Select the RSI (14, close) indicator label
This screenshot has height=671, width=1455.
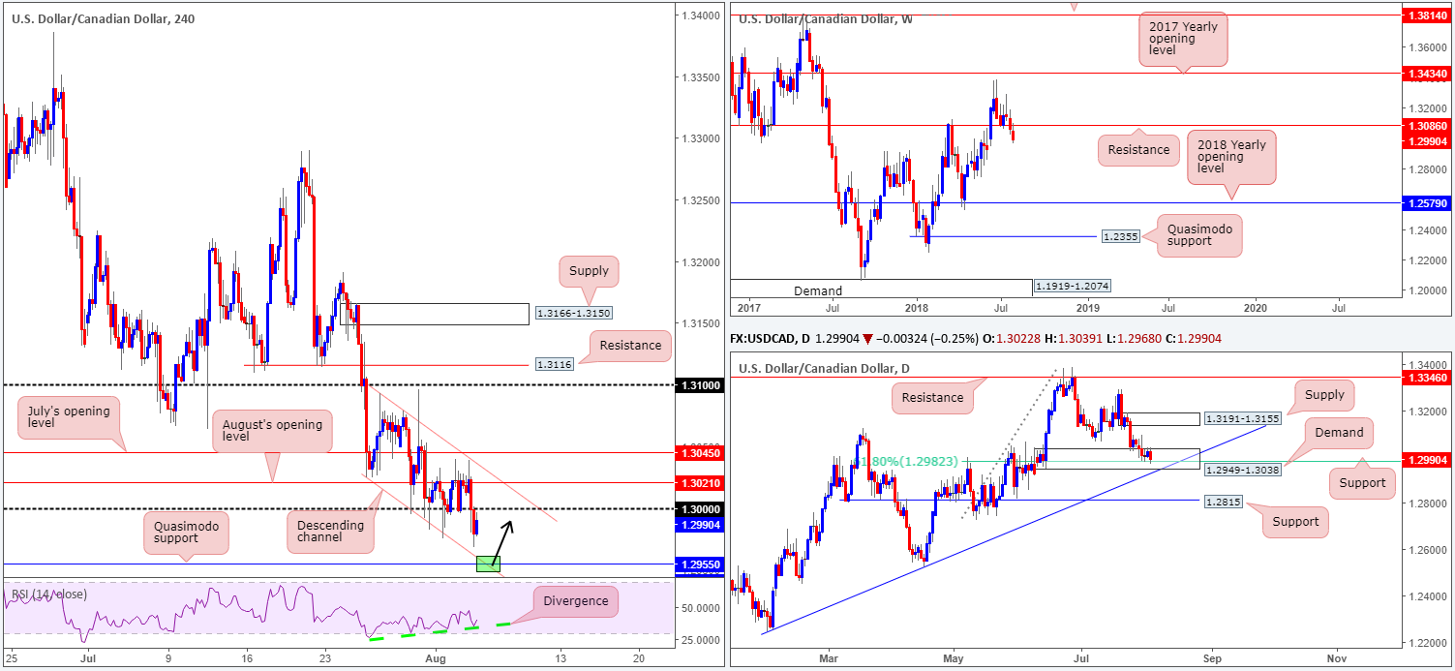pos(47,594)
